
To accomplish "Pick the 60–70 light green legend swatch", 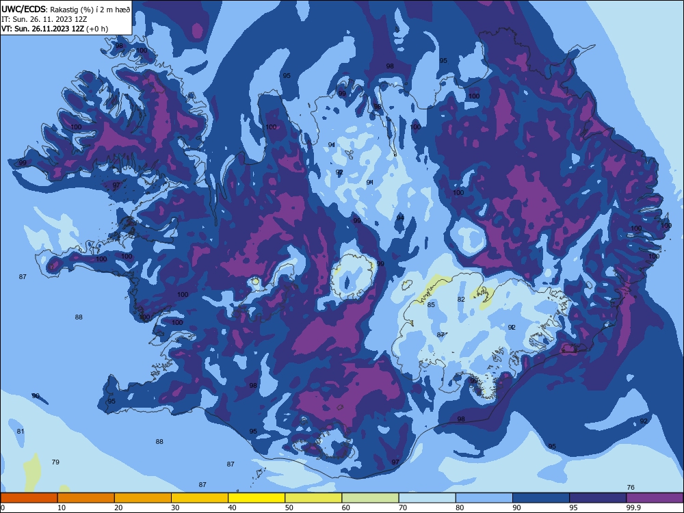I will tap(370, 498).
